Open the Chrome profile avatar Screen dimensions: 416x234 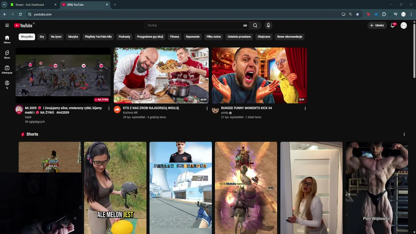click(403, 14)
